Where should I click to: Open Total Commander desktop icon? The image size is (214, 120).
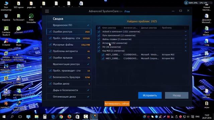[19, 81]
